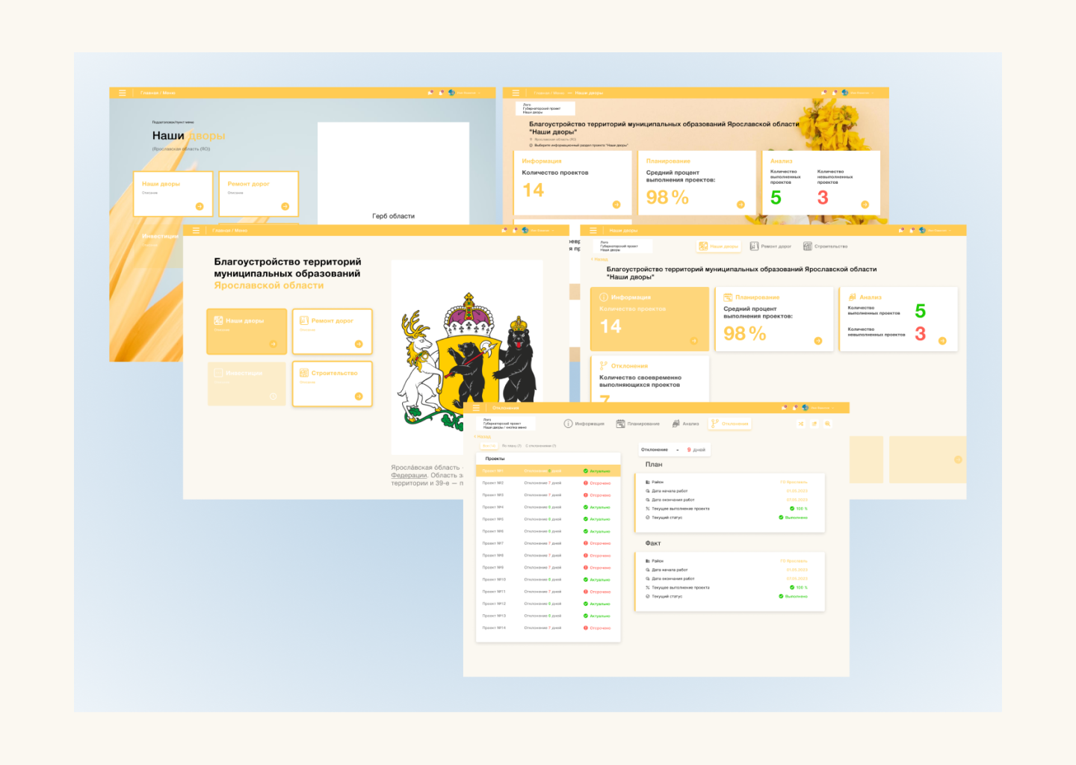The image size is (1076, 765).
Task: Expand the Анализ card via its arrow
Action: pyautogui.click(x=943, y=341)
